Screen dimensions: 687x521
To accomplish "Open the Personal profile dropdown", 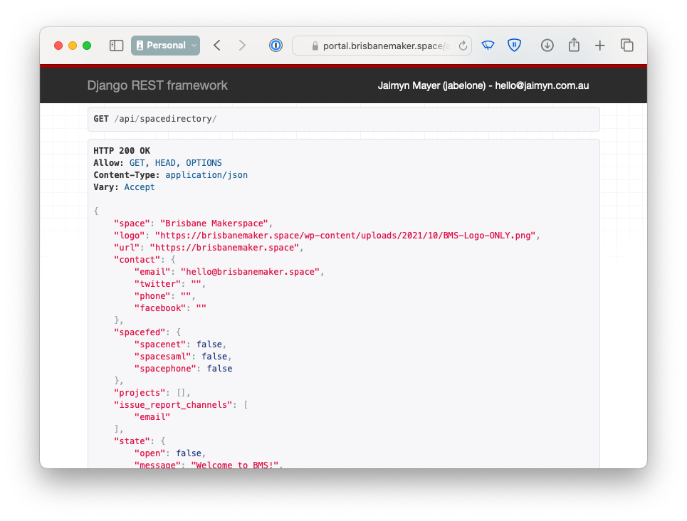I will point(165,46).
